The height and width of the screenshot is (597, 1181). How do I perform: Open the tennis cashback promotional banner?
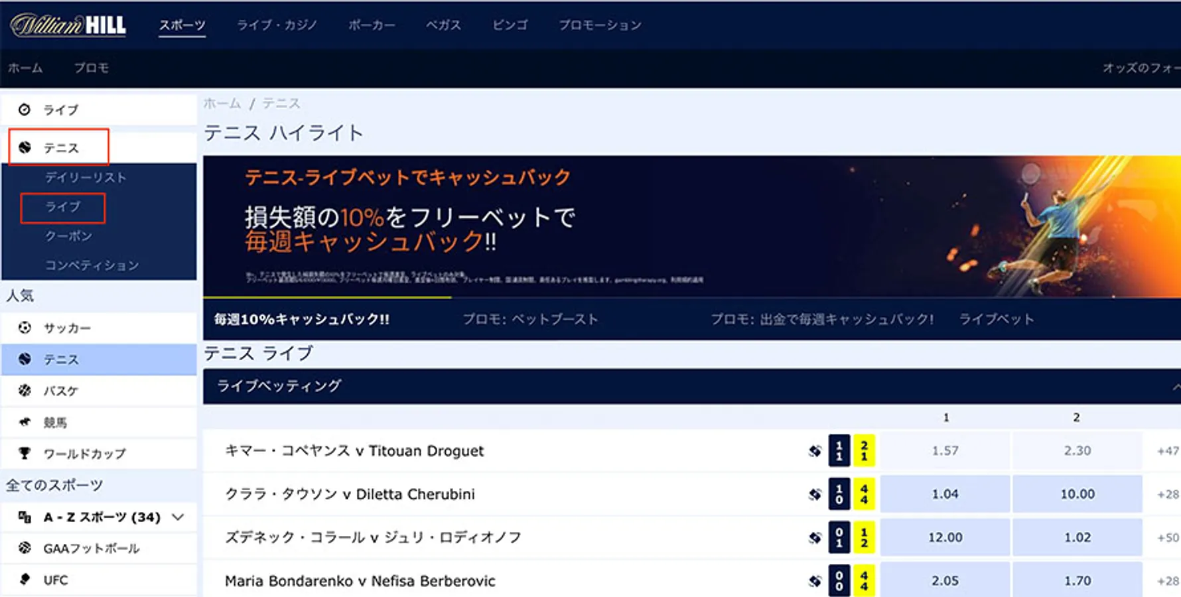coord(692,226)
